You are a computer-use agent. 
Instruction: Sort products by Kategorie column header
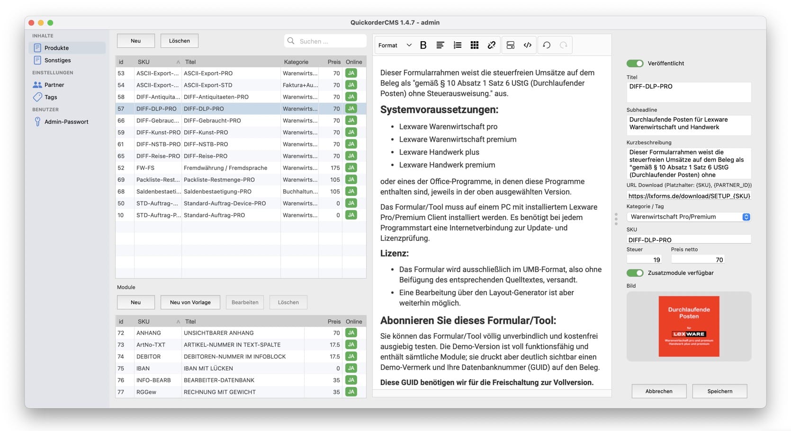click(x=300, y=62)
